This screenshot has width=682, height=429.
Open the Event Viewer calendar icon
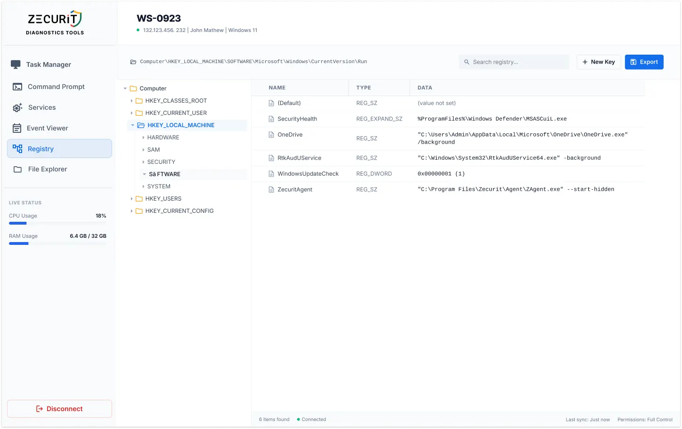coord(16,128)
